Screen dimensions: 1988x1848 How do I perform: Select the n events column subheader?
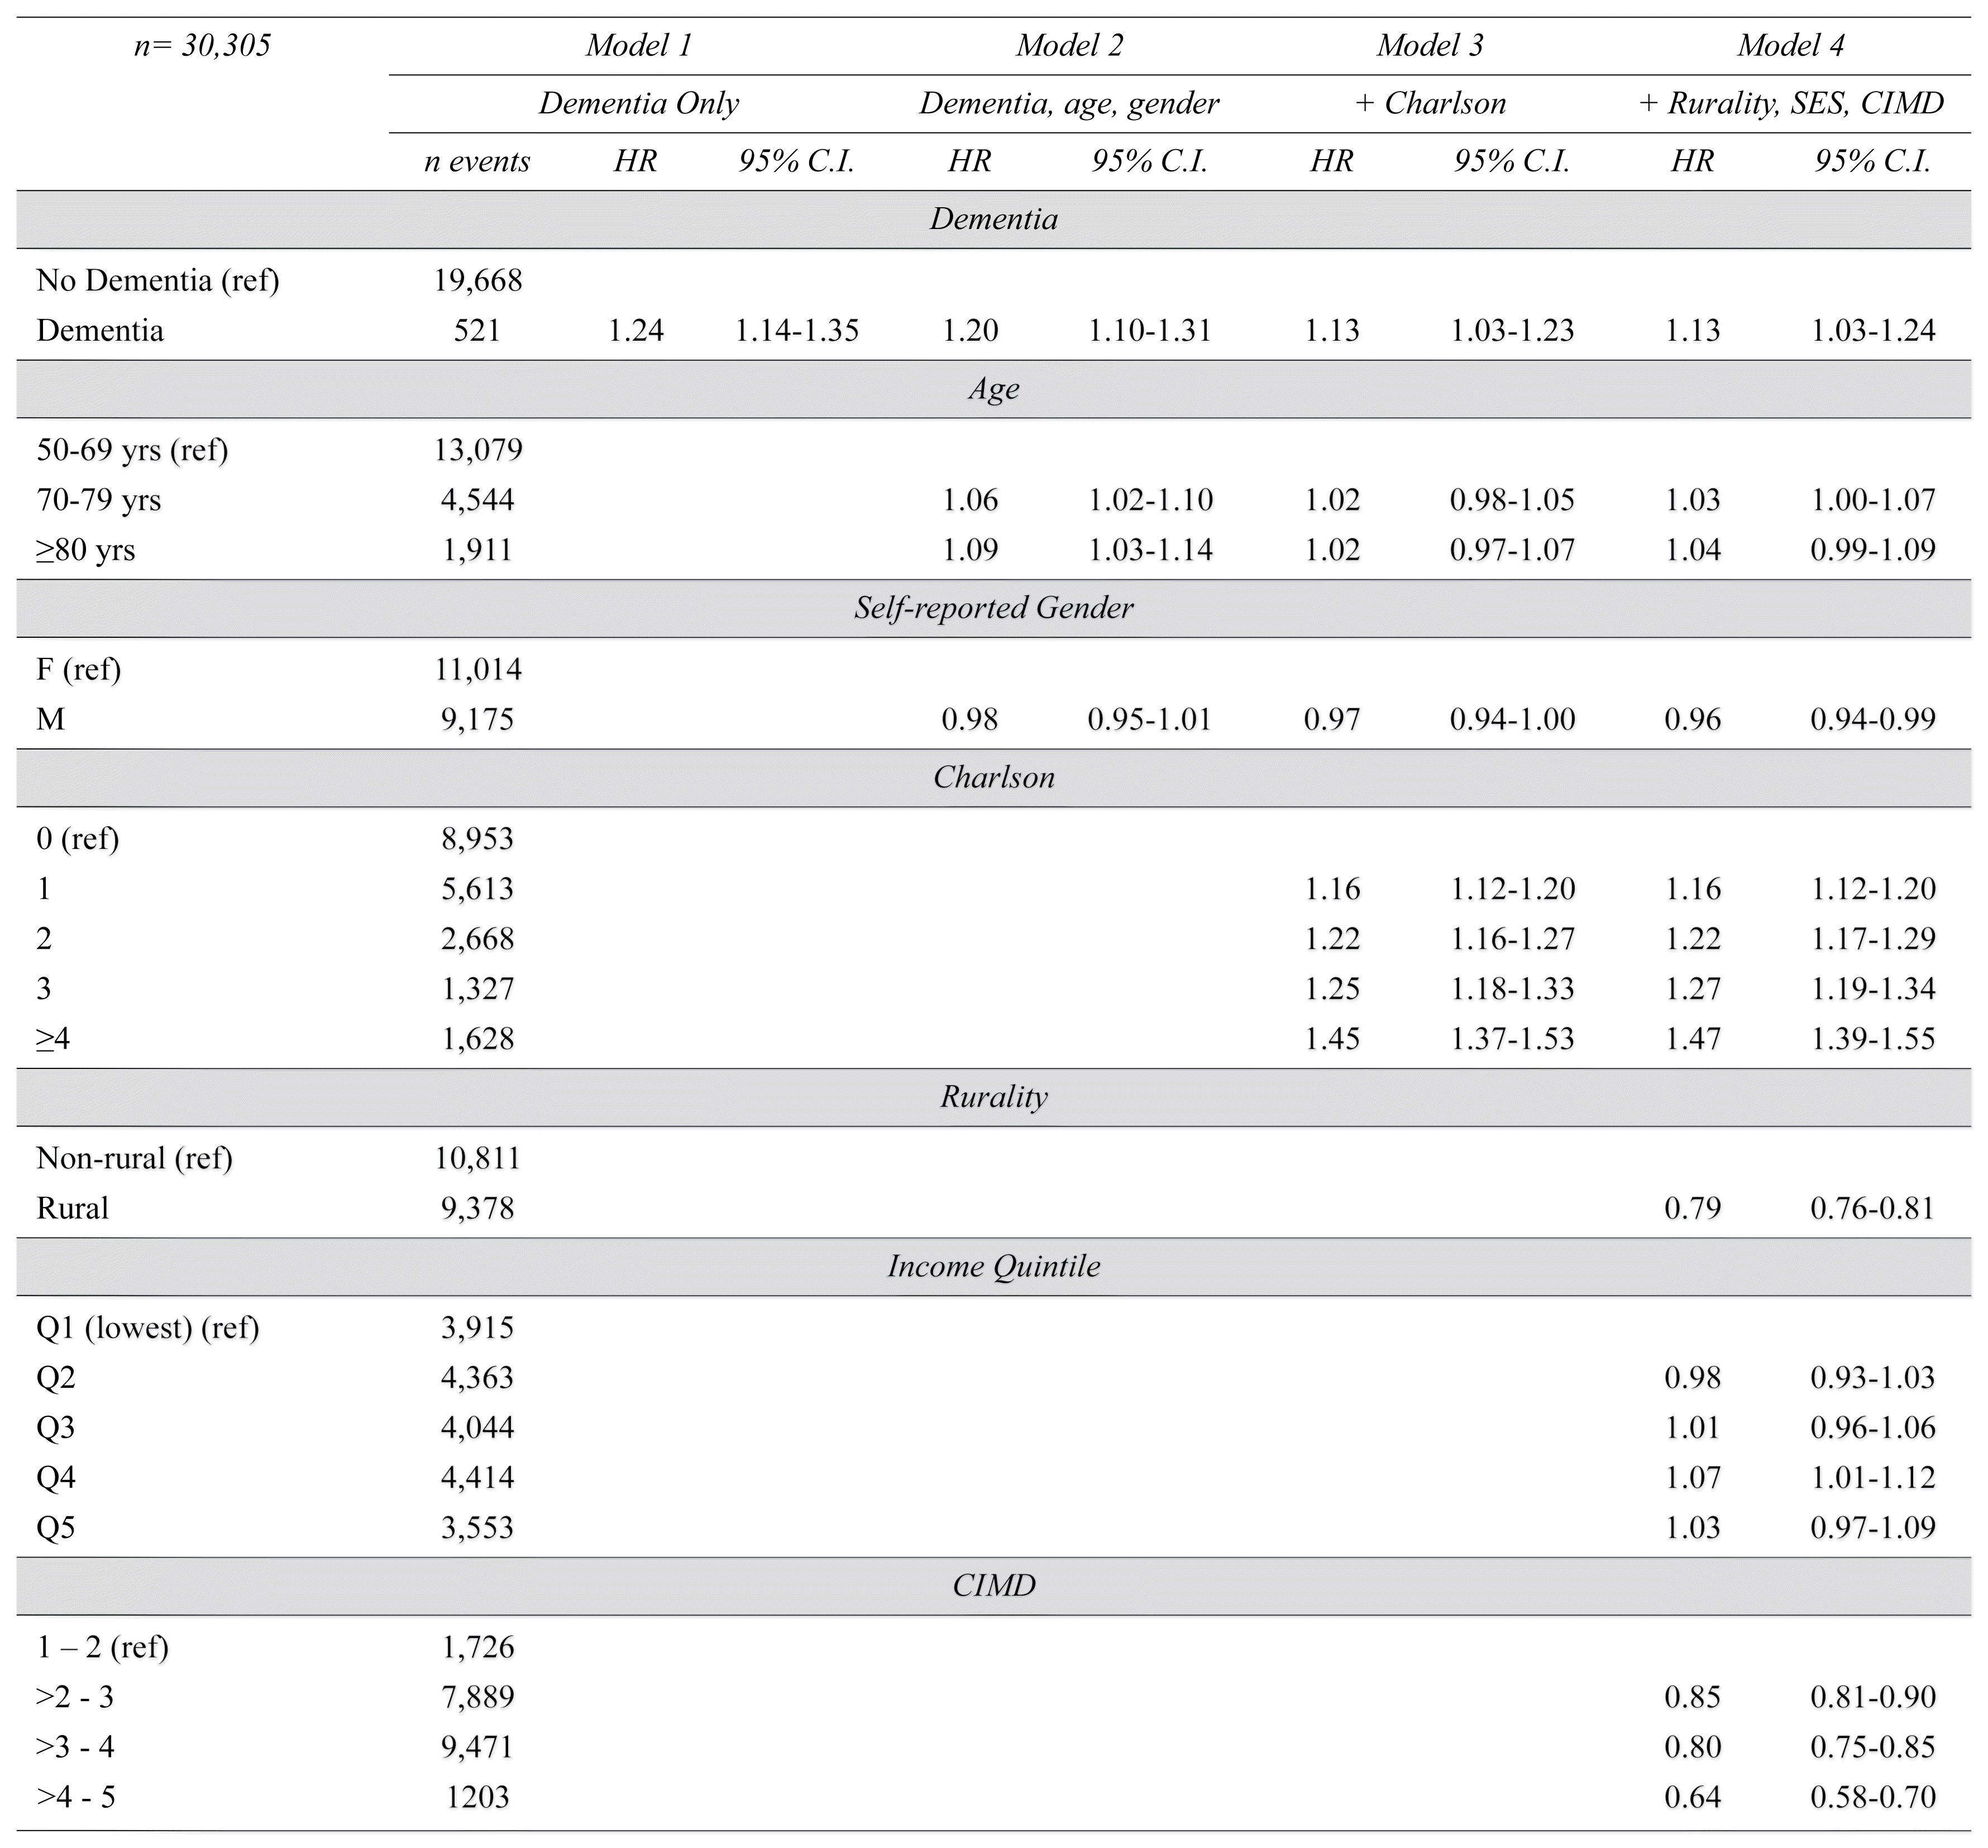(477, 162)
